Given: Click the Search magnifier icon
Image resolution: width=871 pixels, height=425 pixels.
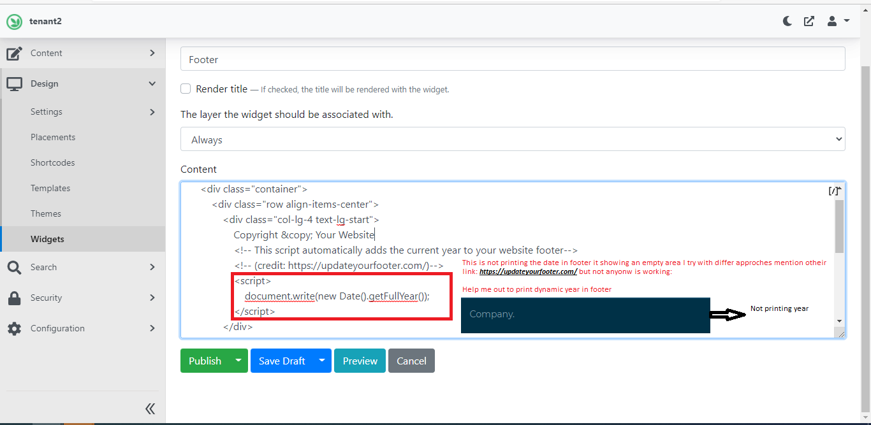Looking at the screenshot, I should [14, 267].
